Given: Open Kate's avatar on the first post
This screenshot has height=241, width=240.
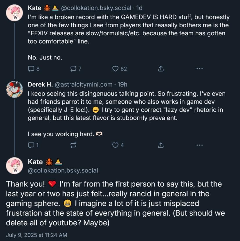Looking at the screenshot, I should tap(14, 12).
